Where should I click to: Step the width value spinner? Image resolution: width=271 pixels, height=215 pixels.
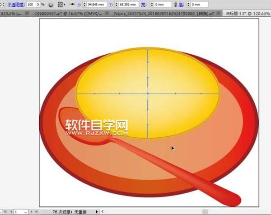pos(152,5)
